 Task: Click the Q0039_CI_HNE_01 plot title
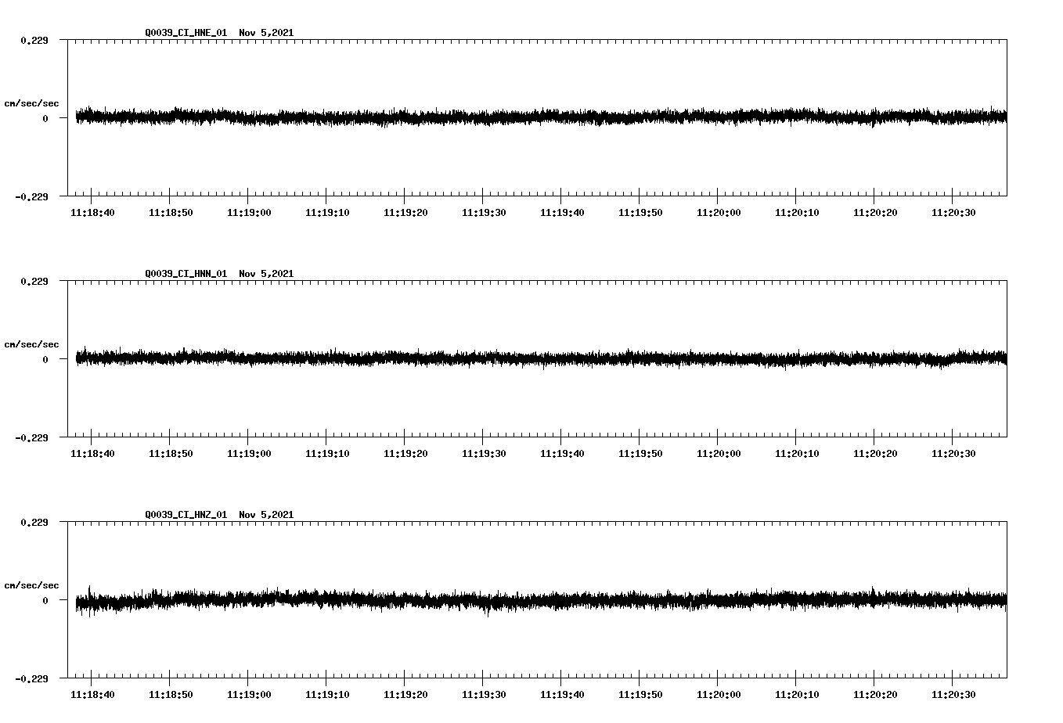point(219,33)
